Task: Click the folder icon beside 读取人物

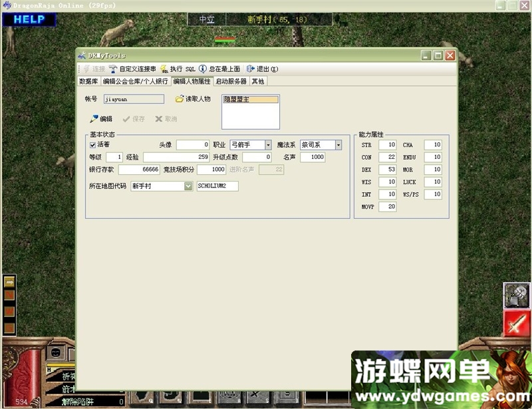Action: (x=180, y=98)
